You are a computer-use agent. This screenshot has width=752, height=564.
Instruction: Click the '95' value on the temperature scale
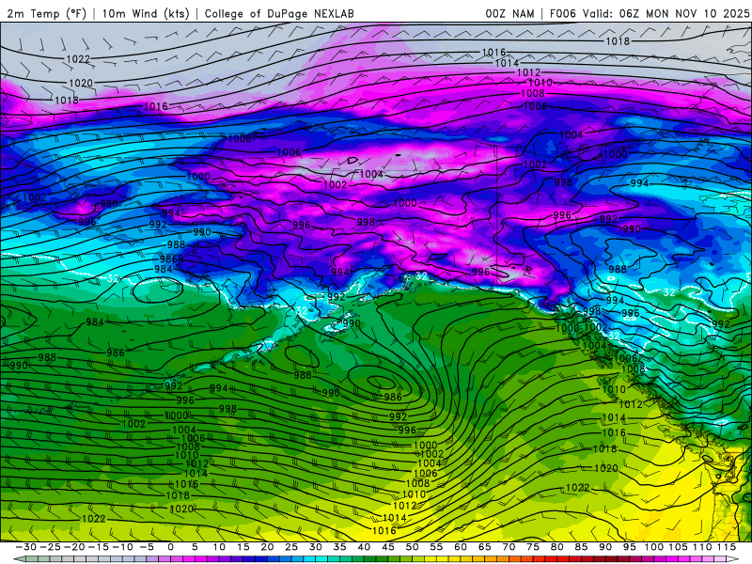[x=629, y=547]
